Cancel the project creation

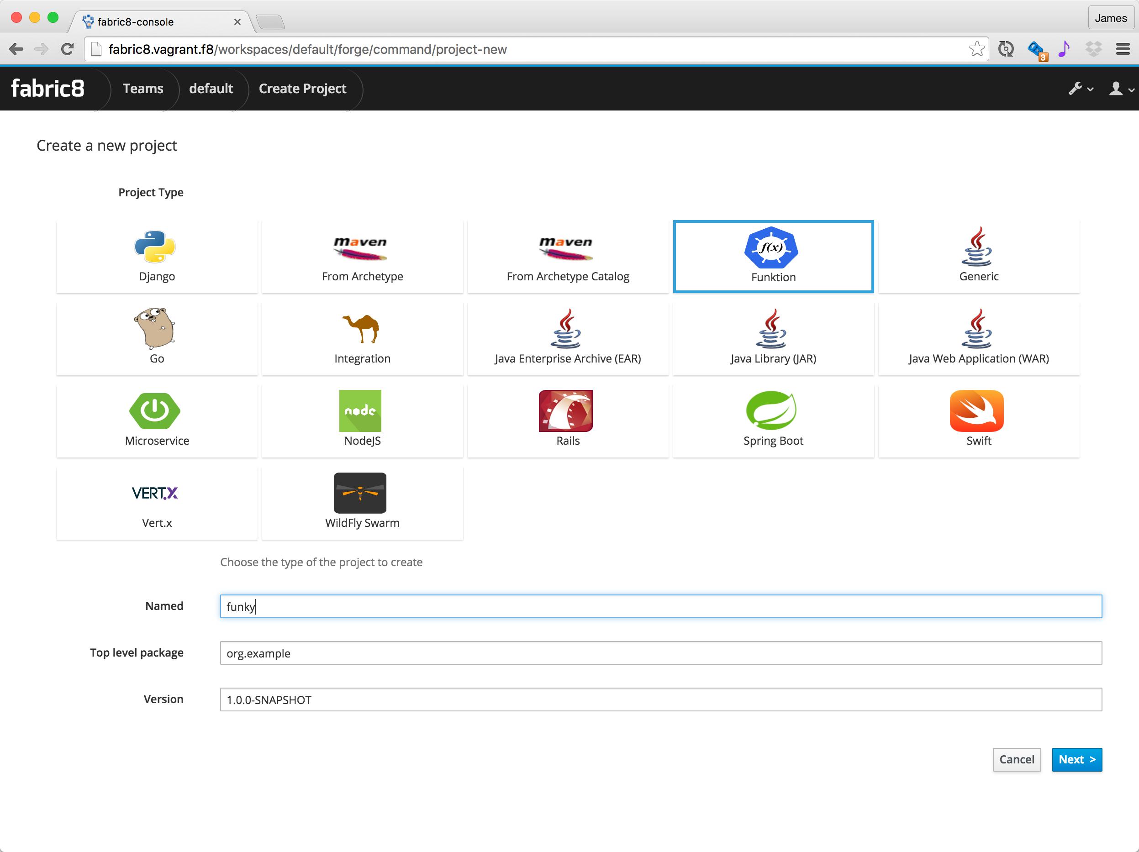click(1016, 759)
